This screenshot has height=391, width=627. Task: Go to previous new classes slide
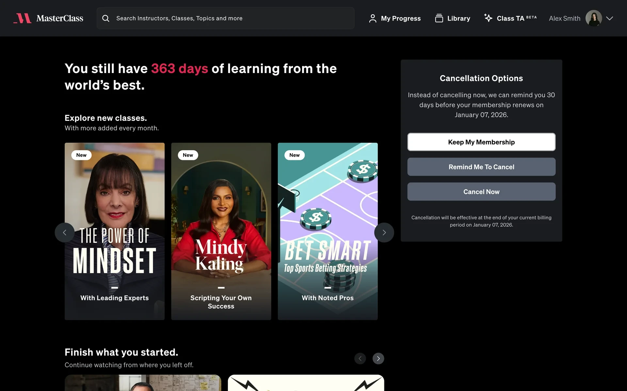coord(65,232)
